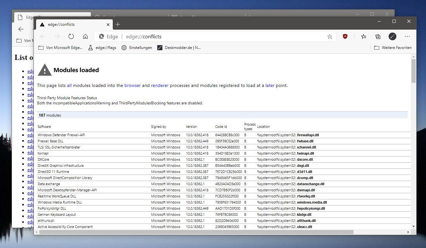Image resolution: width=426 pixels, height=248 pixels.
Task: Click 'Active Accessibility Core Component' entry
Action: pos(65,227)
